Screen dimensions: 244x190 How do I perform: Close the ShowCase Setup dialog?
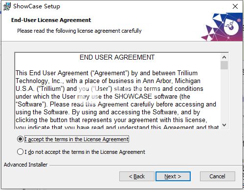235,6
